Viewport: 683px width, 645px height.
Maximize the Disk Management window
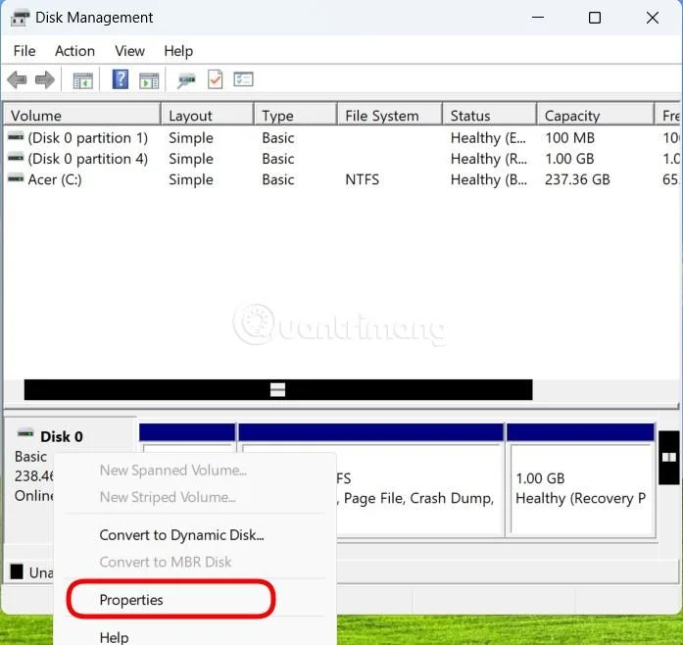595,18
